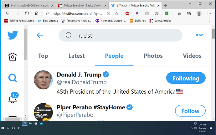The width and height of the screenshot is (216, 135).
Task: Click the page vertical scrollbar thumb
Action: tap(214, 34)
